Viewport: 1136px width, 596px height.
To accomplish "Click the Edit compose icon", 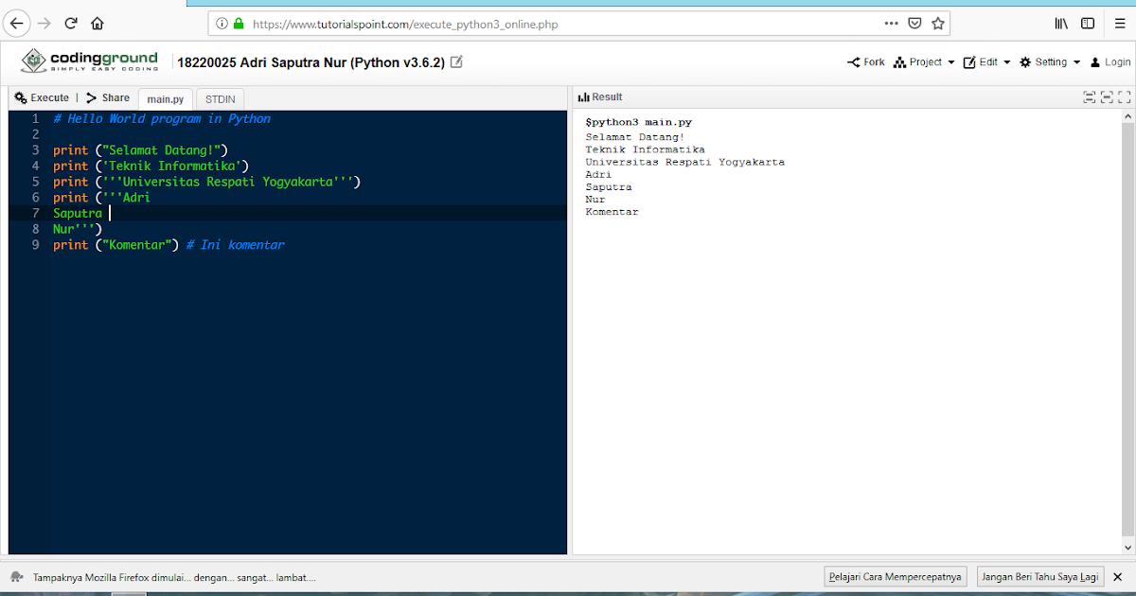I will point(969,61).
